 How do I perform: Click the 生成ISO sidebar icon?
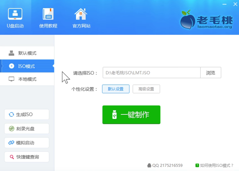pyautogui.click(x=11, y=114)
